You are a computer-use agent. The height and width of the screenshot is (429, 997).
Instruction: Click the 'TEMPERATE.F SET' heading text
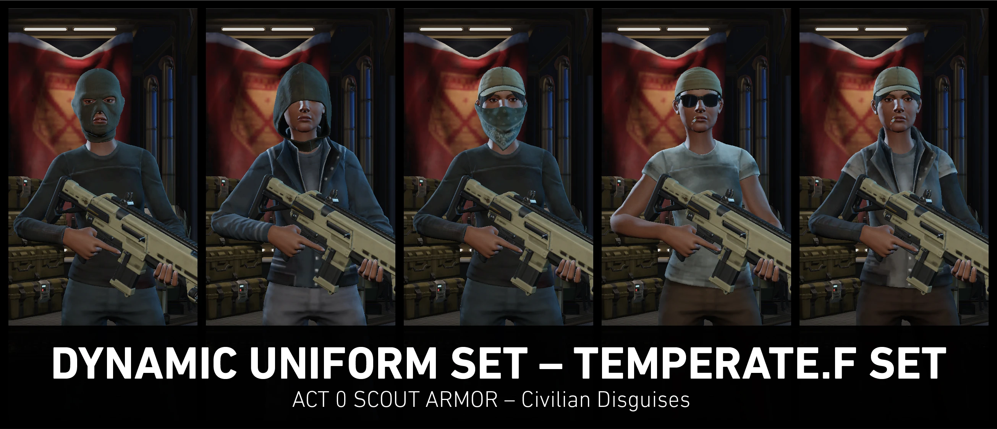[x=761, y=363]
